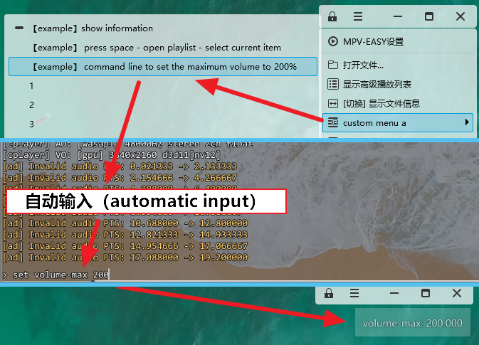Click the menu icon beside custom menu a

[332, 122]
